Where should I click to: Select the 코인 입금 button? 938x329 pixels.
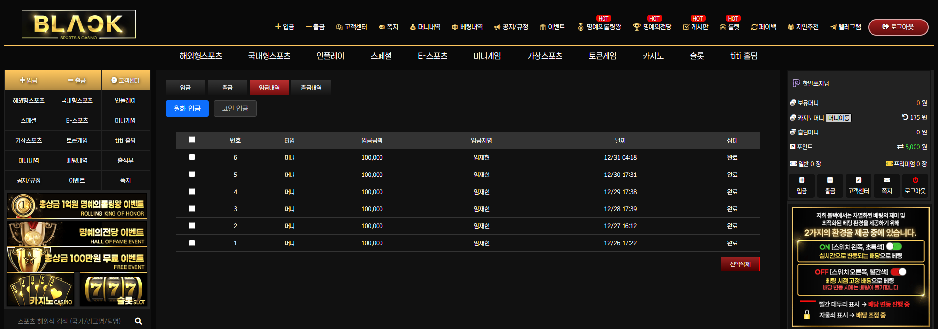235,109
